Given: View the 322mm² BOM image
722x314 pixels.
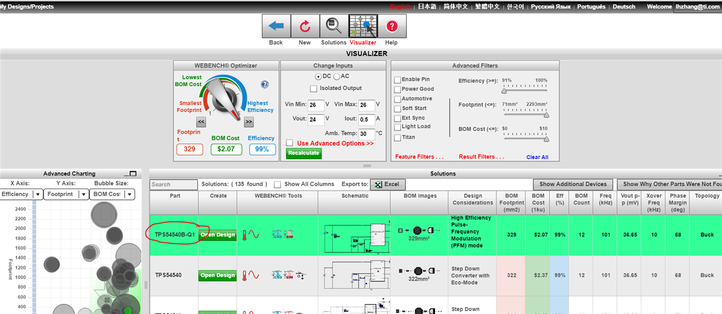Looking at the screenshot, I should [x=419, y=274].
